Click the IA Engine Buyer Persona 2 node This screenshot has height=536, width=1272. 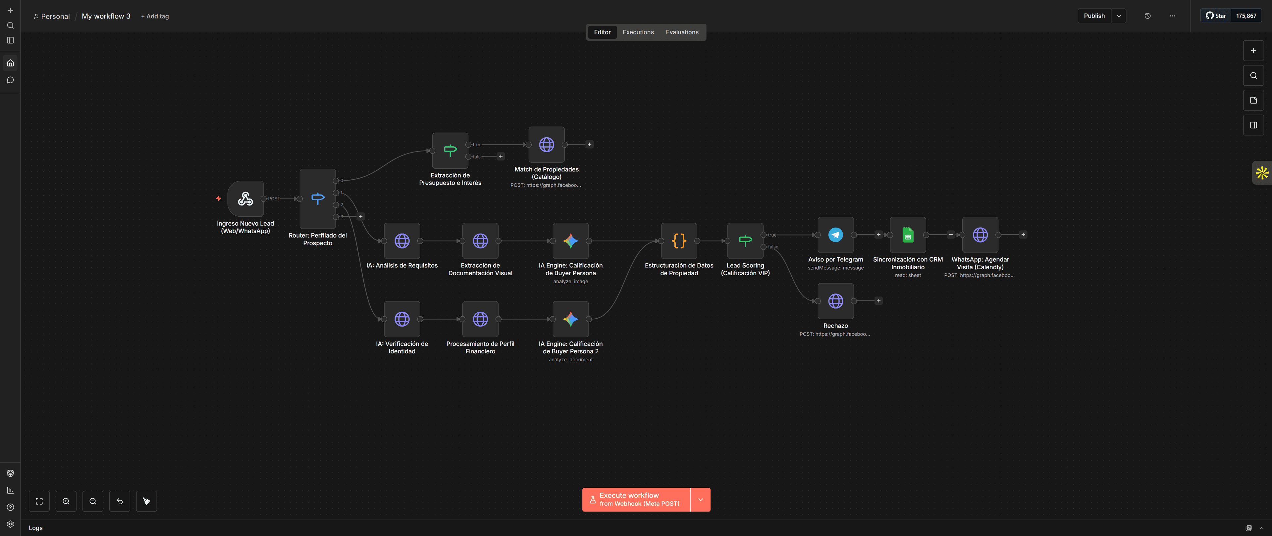coord(570,319)
